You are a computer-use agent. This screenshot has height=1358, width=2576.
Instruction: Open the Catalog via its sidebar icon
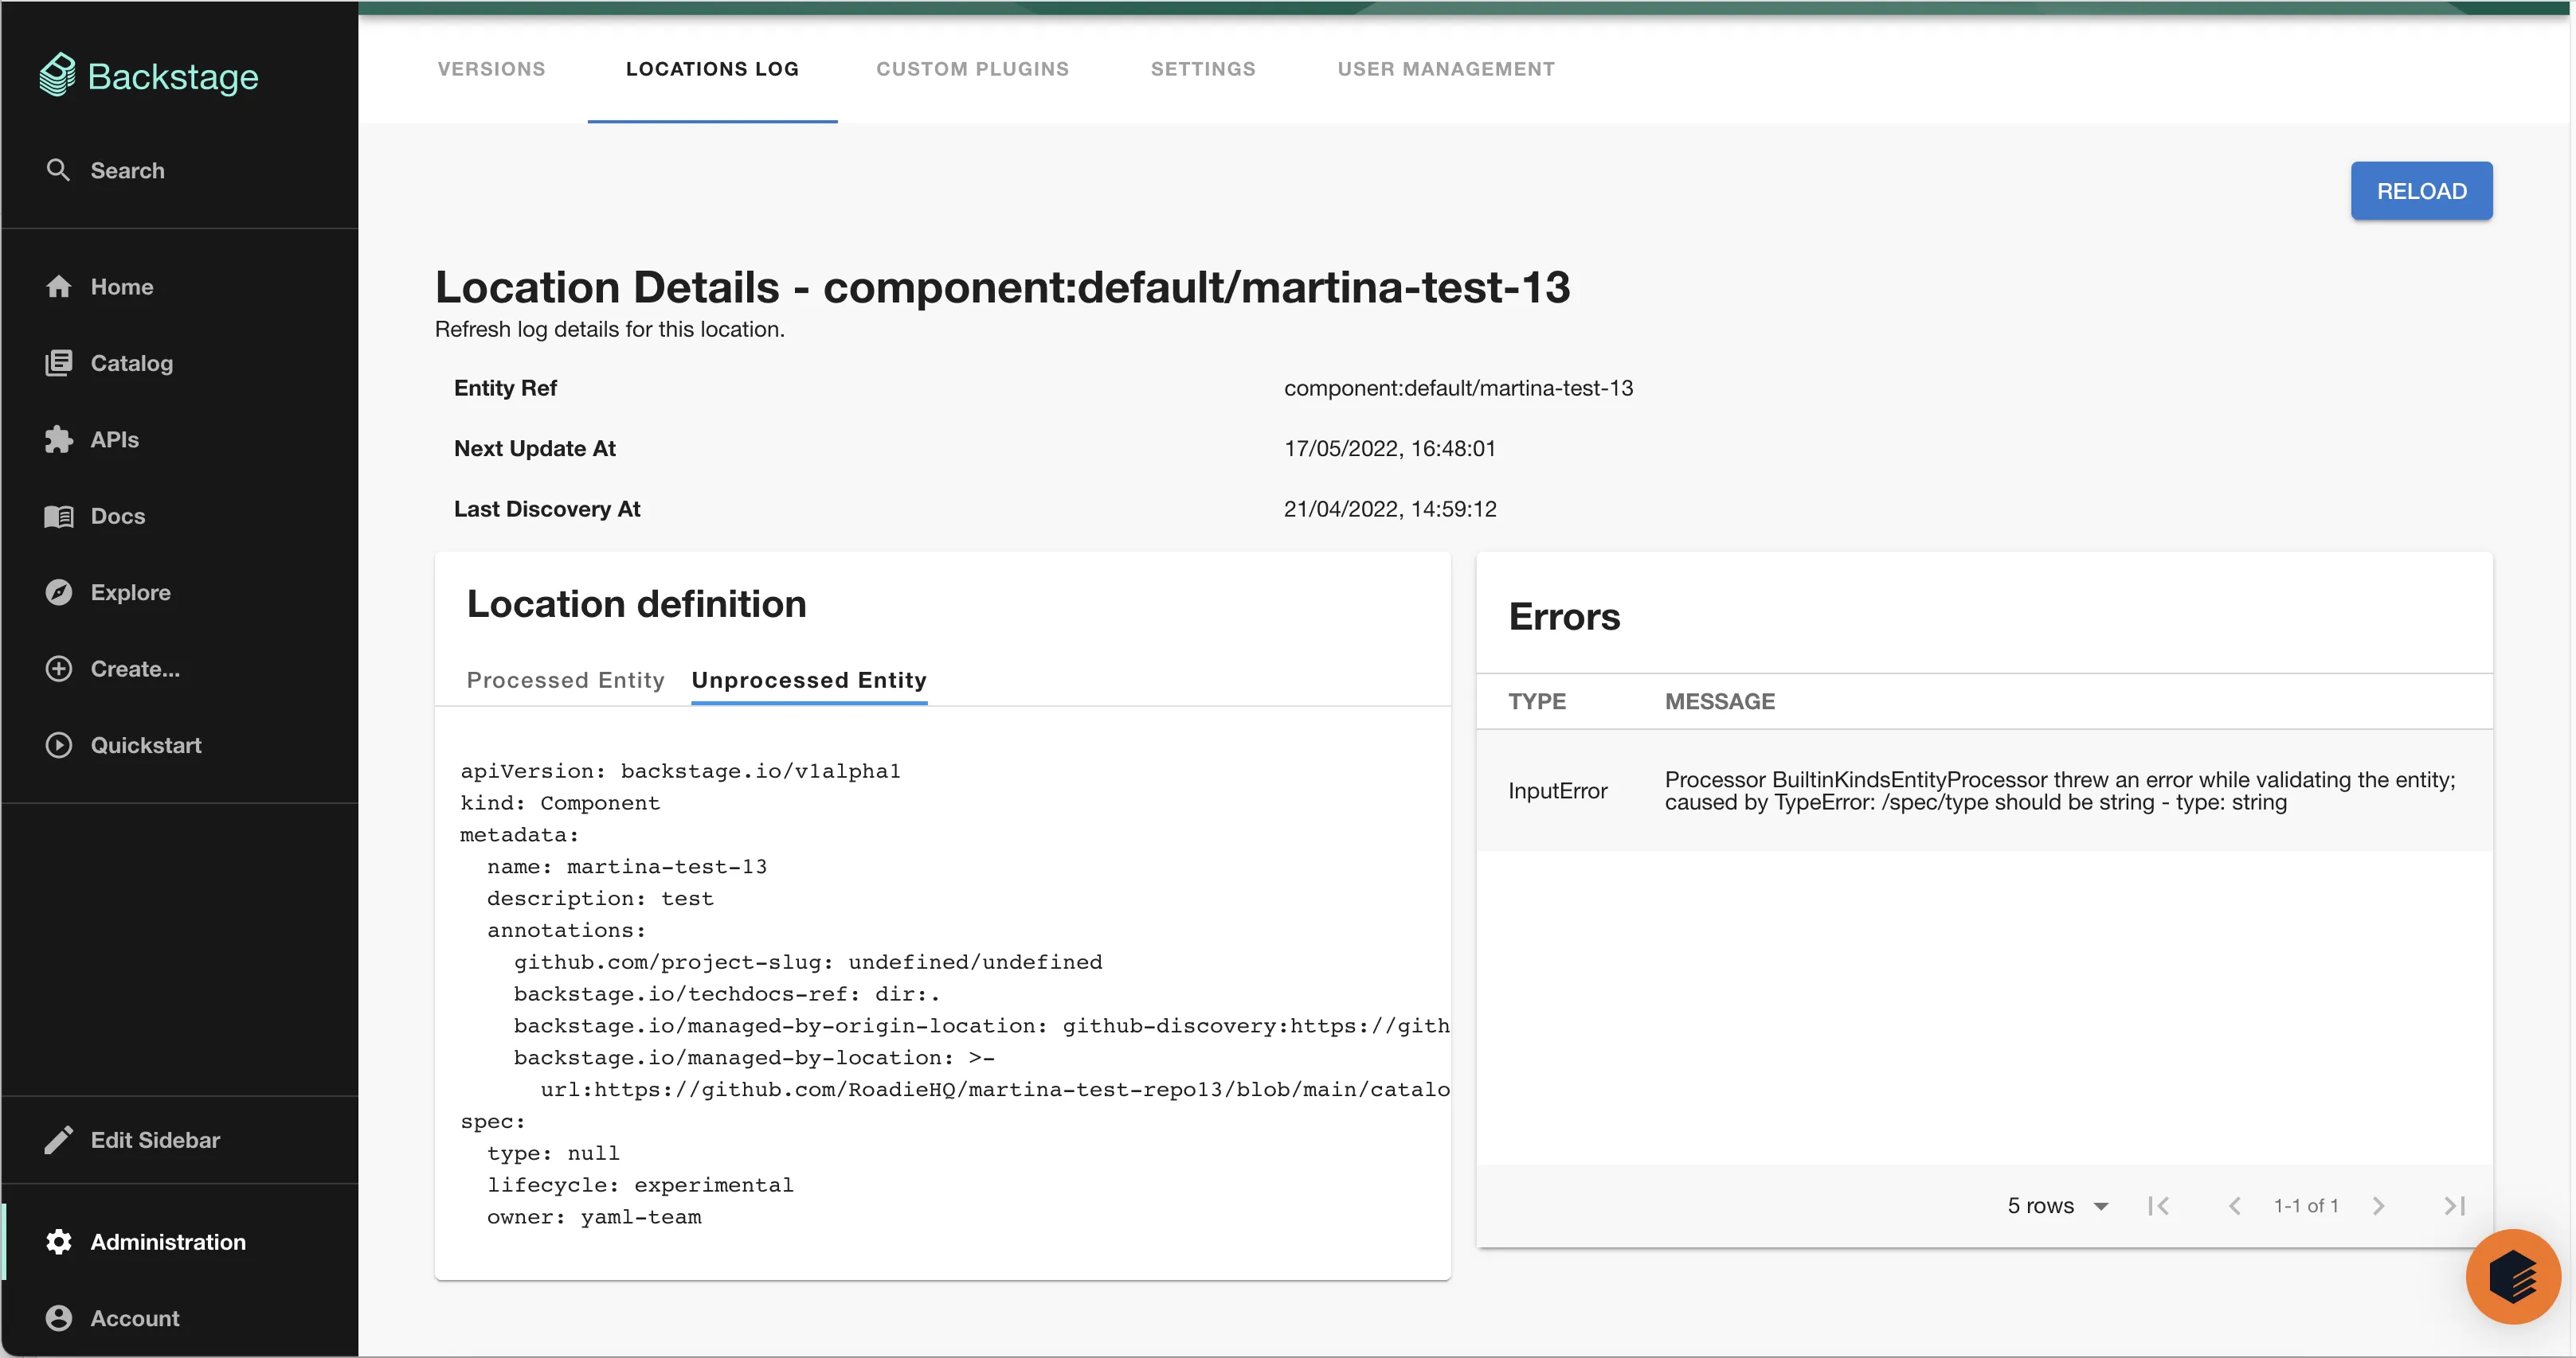(59, 363)
